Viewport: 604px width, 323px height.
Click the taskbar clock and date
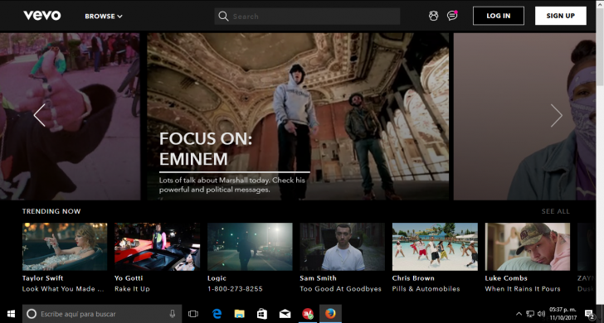point(563,314)
